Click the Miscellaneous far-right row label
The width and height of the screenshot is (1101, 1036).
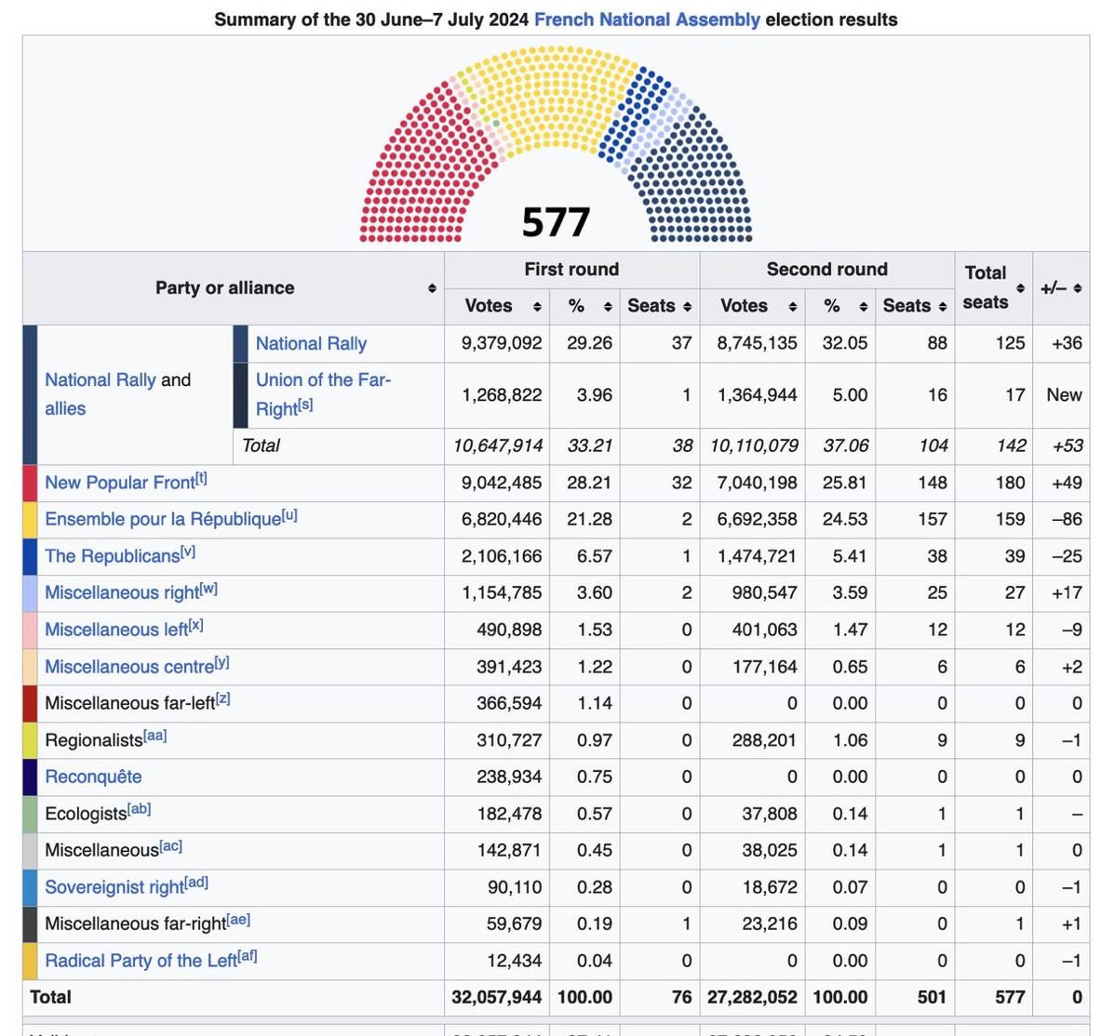(x=136, y=924)
